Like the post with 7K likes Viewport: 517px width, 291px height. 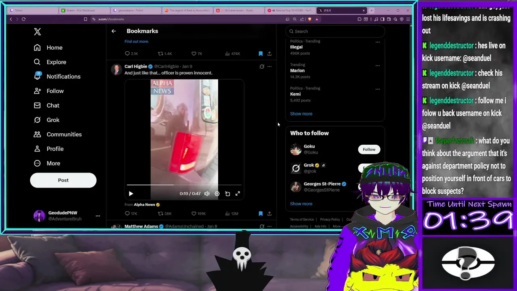(x=197, y=54)
